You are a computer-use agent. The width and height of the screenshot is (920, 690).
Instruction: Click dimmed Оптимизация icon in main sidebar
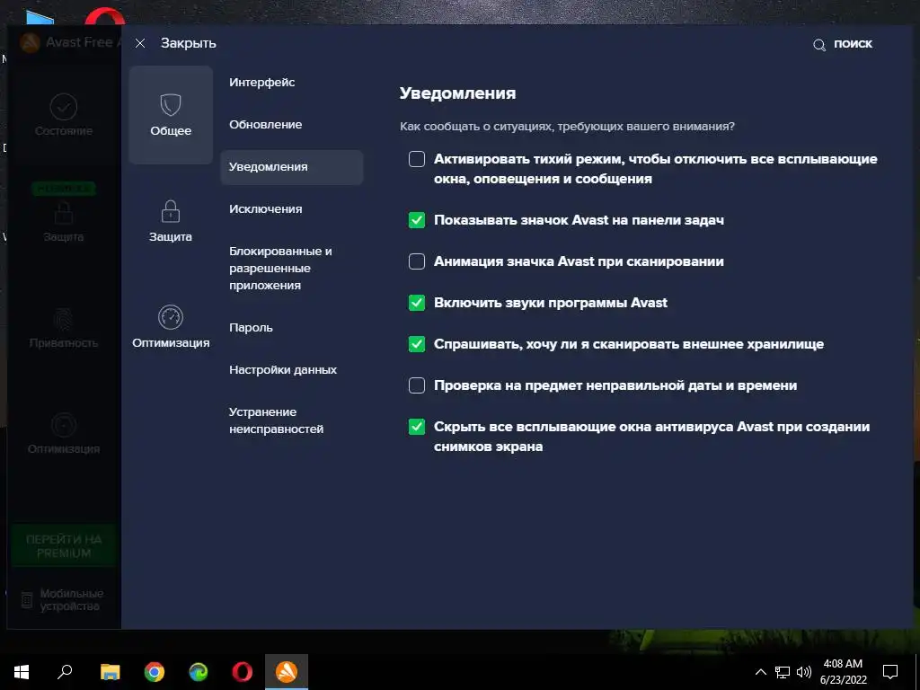(x=64, y=425)
